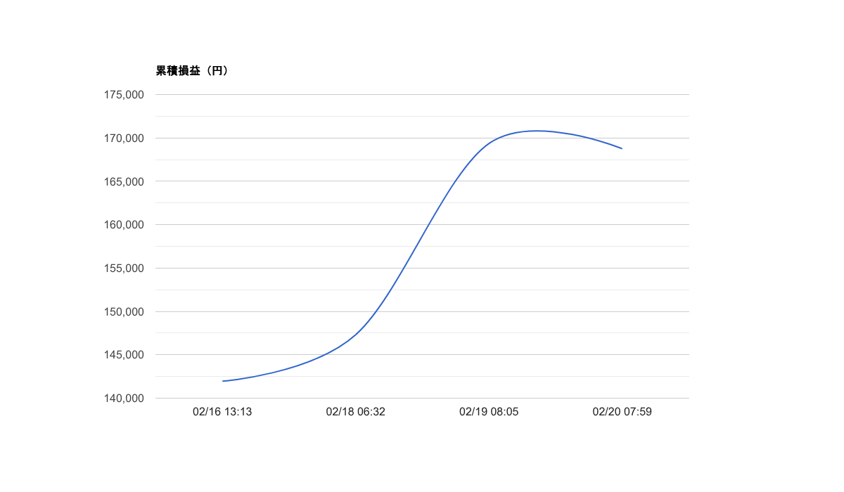Image resolution: width=844 pixels, height=492 pixels.
Task: Click the 175,000 y-axis label
Action: point(124,95)
